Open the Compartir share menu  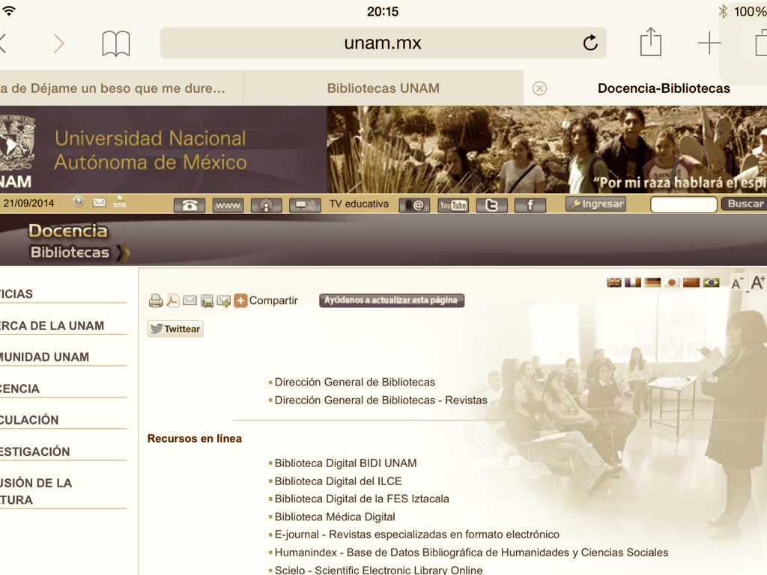[x=266, y=301]
